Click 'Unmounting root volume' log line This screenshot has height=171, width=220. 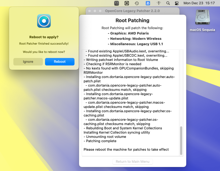click(x=105, y=137)
